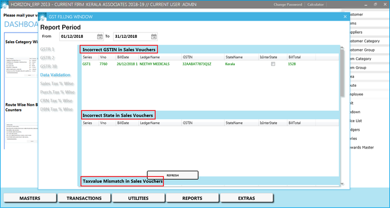Image resolution: width=390 pixels, height=221 pixels.
Task: Click the GST Filling Window logo icon
Action: point(42,17)
